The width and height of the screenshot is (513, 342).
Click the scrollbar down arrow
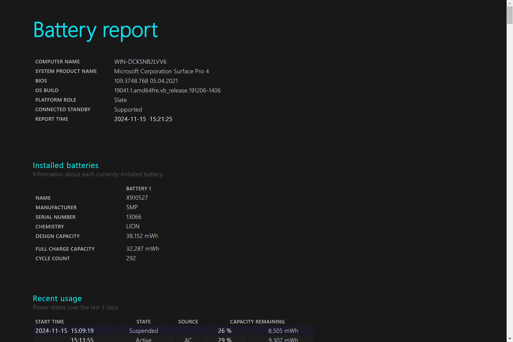click(509, 339)
